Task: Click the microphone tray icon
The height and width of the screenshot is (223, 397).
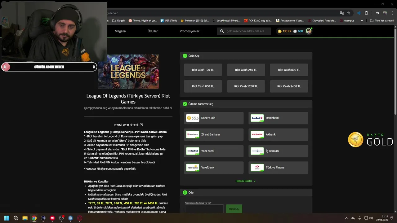Action: click(359, 218)
